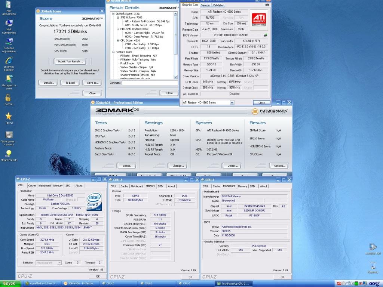The width and height of the screenshot is (383, 287).
Task: Click the Result Details scrollbar down arrow
Action: [175, 77]
